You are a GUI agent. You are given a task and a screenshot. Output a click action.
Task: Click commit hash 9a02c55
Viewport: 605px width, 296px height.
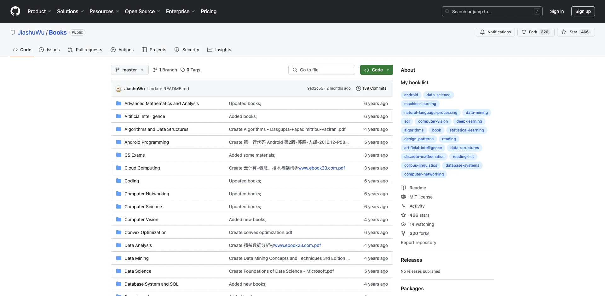coord(315,88)
